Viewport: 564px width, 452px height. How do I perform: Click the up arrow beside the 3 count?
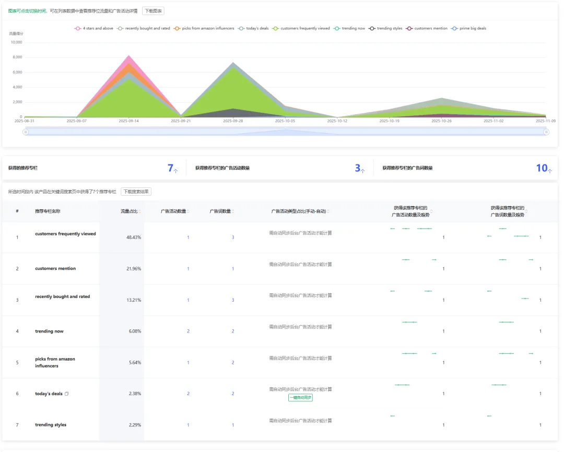point(362,171)
